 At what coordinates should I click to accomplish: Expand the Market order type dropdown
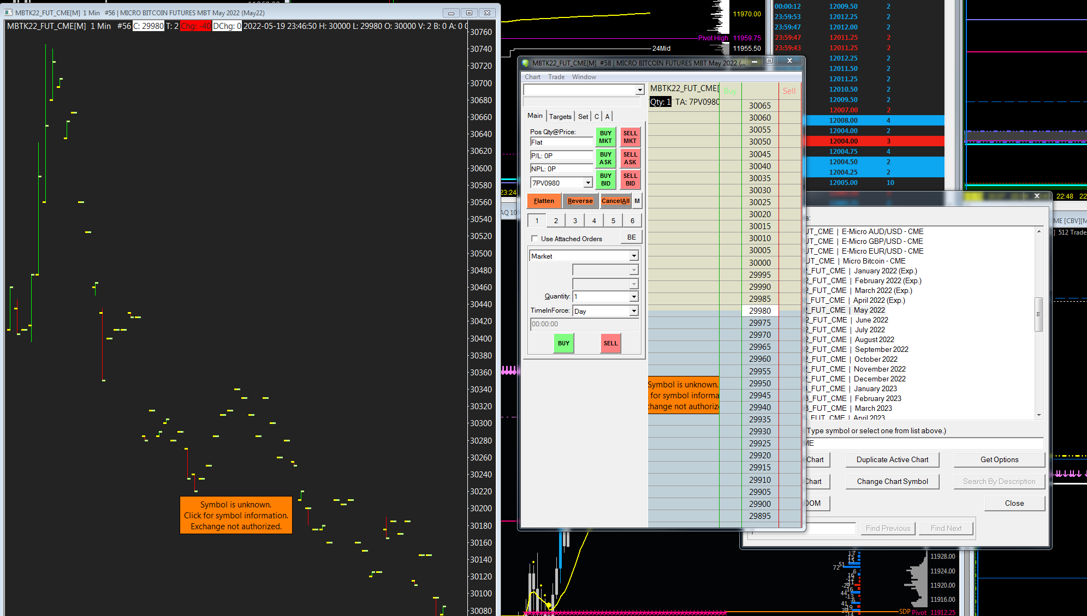pos(634,256)
